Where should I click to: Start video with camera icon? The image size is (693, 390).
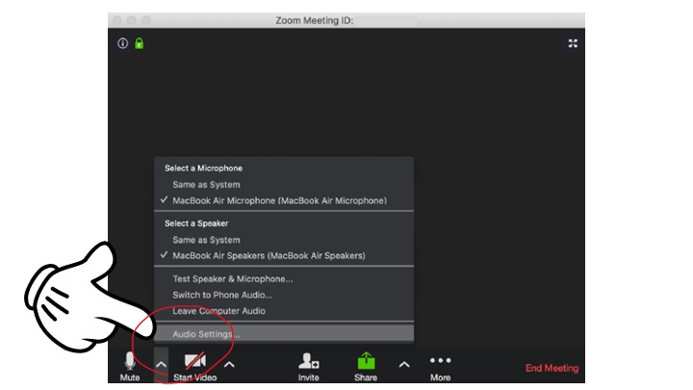coord(195,362)
